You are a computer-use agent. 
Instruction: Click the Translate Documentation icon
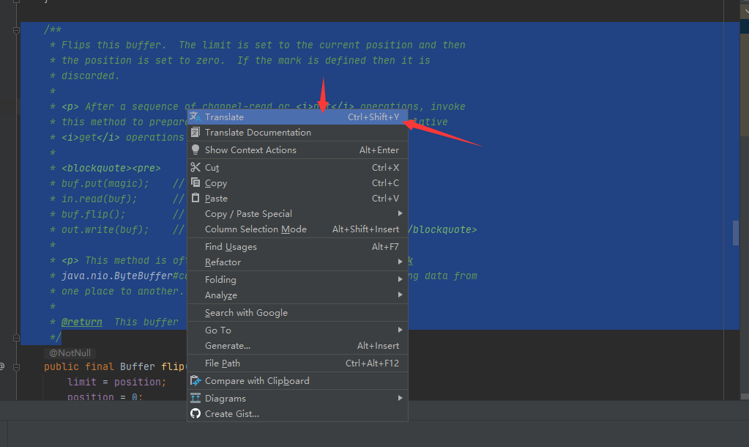[195, 133]
